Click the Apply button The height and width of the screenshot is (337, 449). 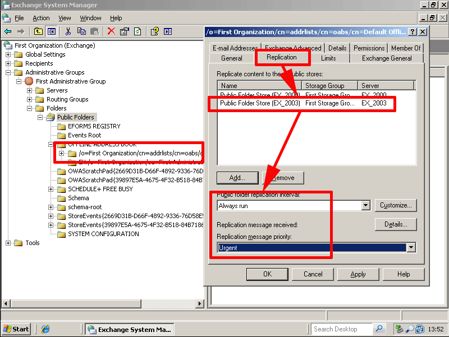tap(358, 274)
